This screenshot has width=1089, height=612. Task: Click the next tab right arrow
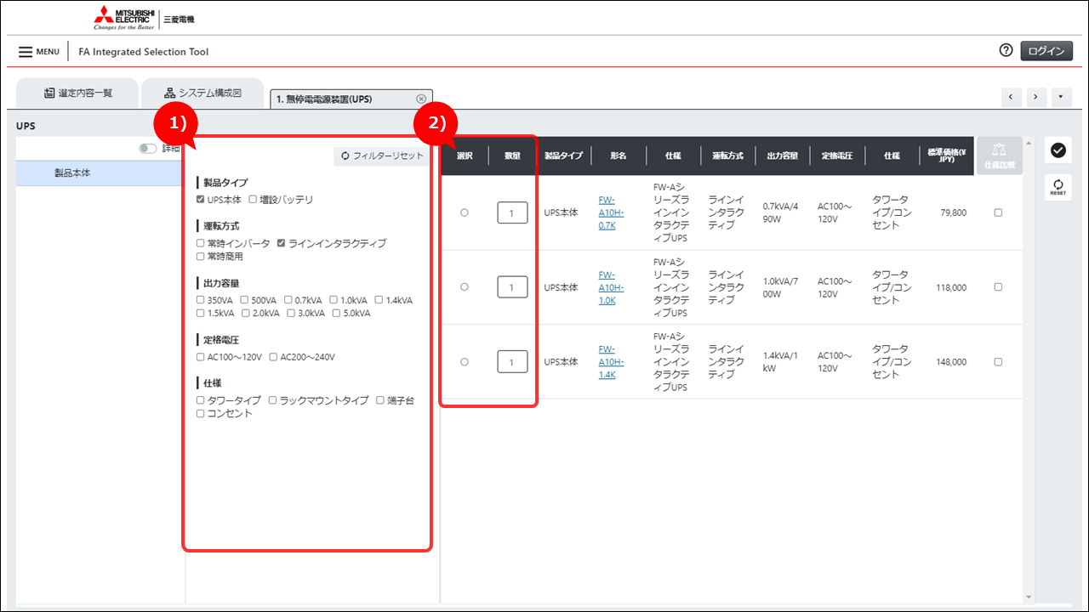(1035, 97)
